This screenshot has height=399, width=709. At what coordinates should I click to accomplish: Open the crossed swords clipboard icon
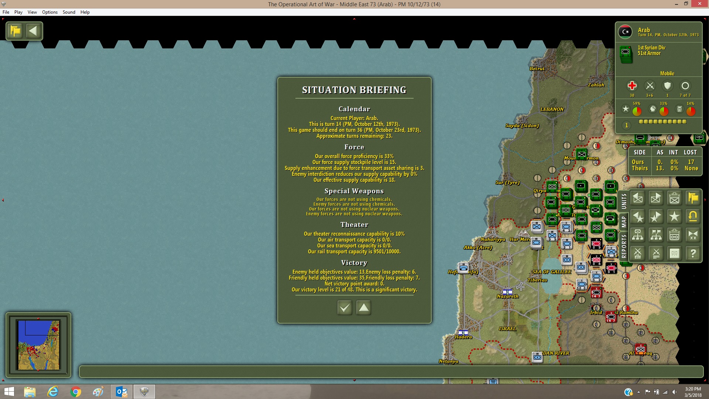point(638,253)
